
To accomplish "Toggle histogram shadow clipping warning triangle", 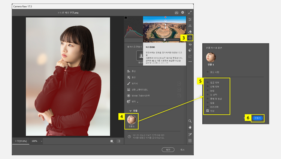I will point(126,18).
